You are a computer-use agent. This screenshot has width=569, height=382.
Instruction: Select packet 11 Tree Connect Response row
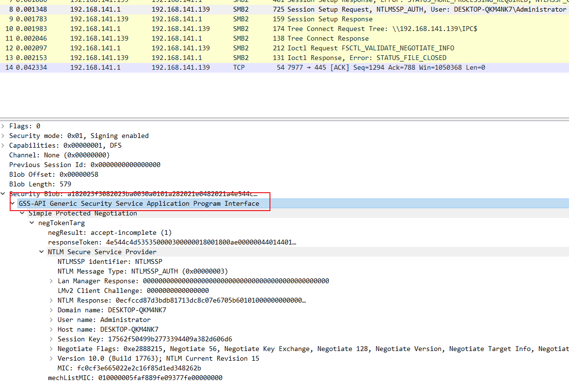(x=284, y=38)
